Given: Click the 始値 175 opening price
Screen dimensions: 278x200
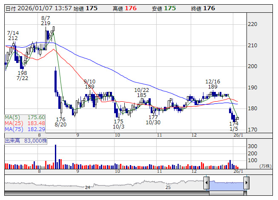Looking at the screenshot, I should 86,9.
